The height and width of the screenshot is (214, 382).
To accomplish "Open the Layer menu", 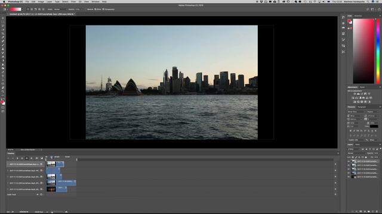I will [x=49, y=1].
